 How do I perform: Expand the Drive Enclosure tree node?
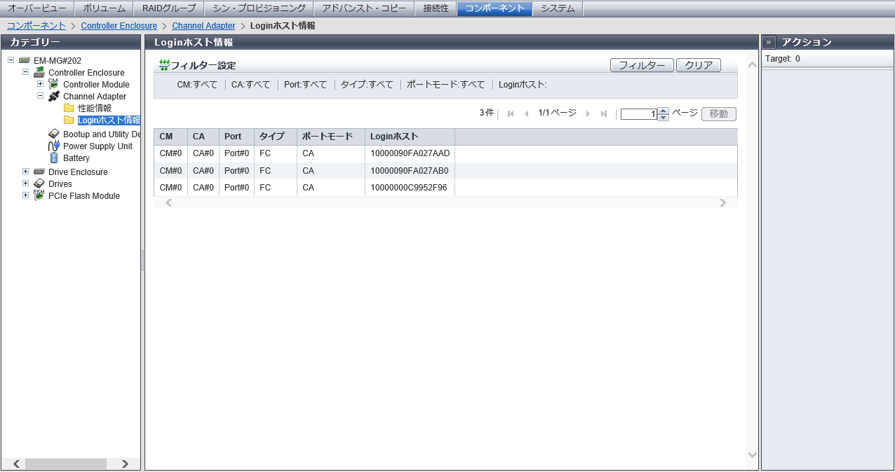[x=25, y=172]
